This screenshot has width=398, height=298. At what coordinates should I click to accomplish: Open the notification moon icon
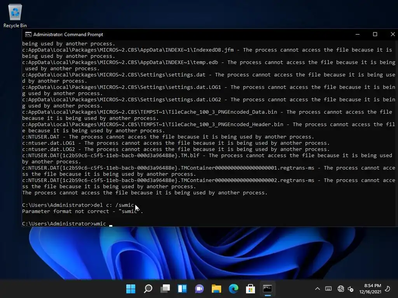388,289
